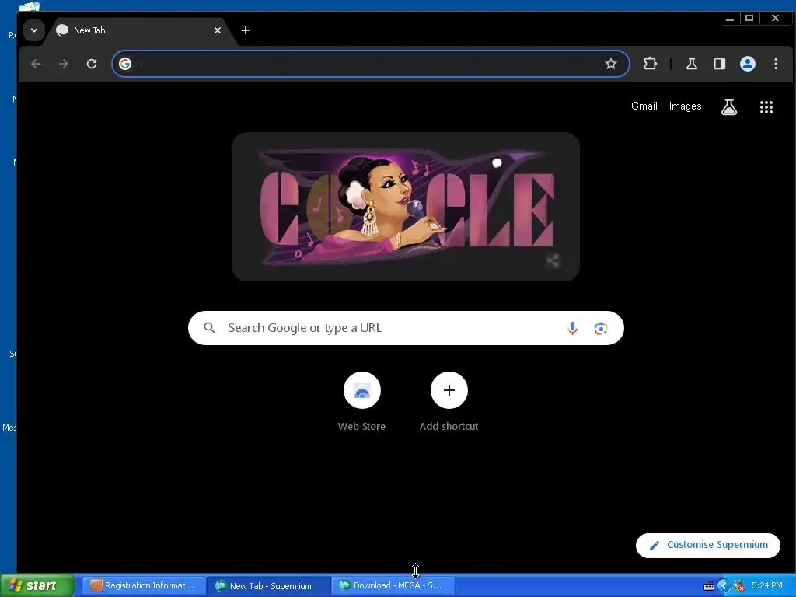The height and width of the screenshot is (597, 796).
Task: Open Search Labs flask on Google page
Action: (729, 107)
